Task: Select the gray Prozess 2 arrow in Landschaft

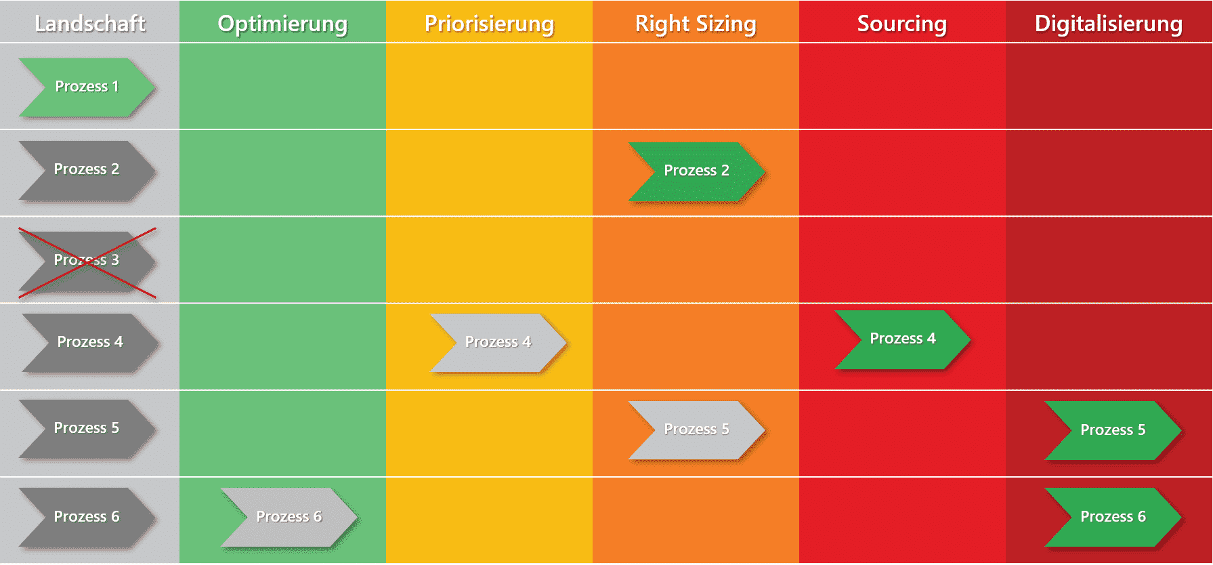Action: tap(87, 170)
